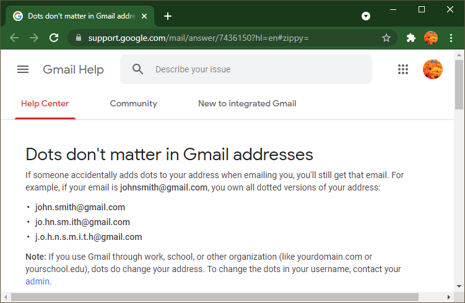Select the 'Dots don't matter' browser tab
Viewport: 465px width, 303px height.
tap(79, 16)
